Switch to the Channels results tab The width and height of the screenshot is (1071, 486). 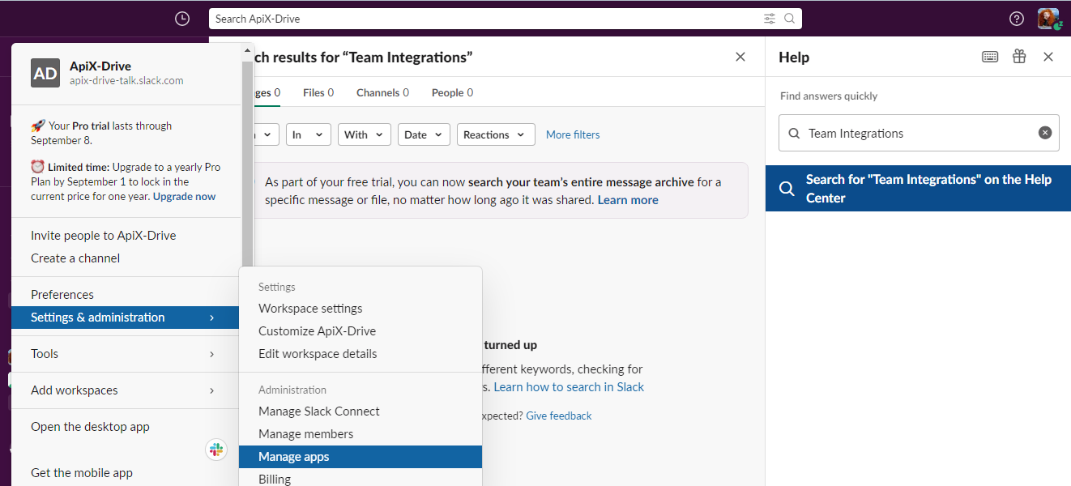click(x=382, y=92)
